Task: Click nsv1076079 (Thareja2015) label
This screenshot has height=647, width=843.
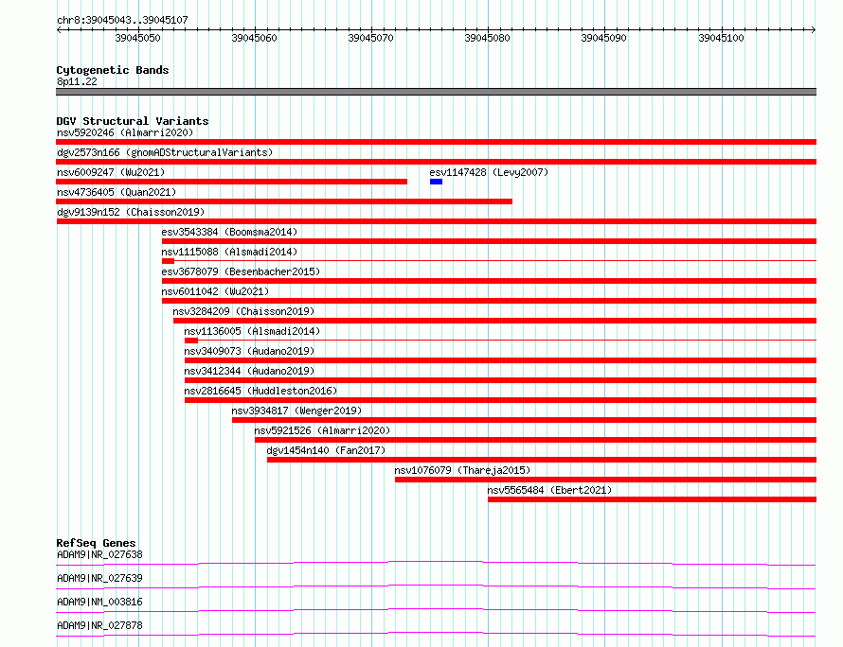Action: (462, 470)
